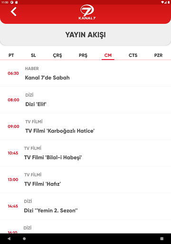Screen dimensions: 171x244
Task: Open TV Filmi 'Hafız' entry
Action: click(85, 180)
